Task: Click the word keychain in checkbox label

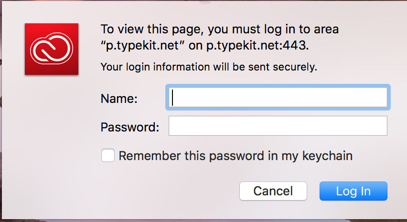Action: 327,156
